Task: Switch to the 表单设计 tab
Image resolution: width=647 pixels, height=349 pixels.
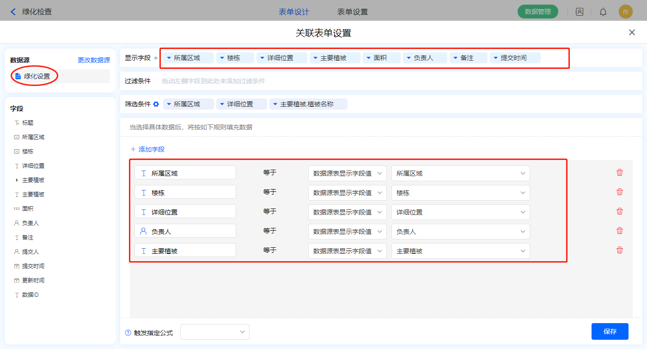Action: click(294, 12)
